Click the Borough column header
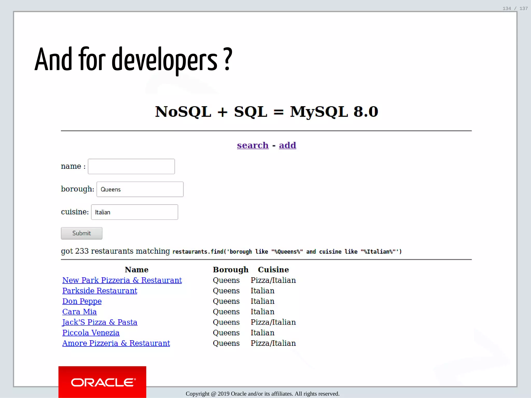Viewport: 531px width, 398px height. tap(231, 270)
